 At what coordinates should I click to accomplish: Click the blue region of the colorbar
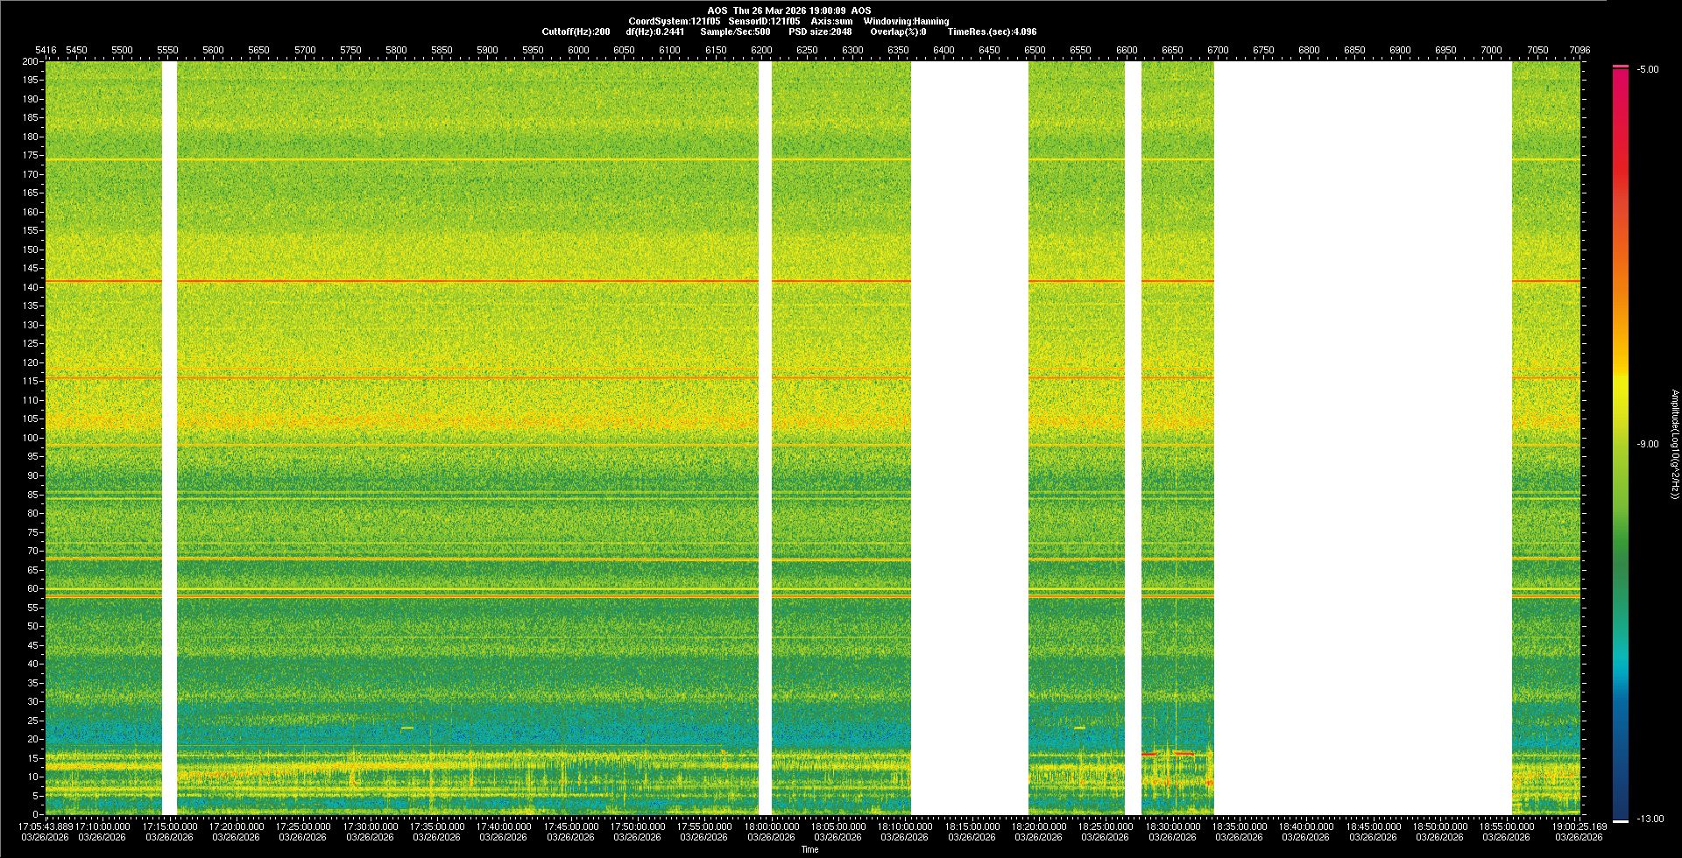click(x=1621, y=744)
